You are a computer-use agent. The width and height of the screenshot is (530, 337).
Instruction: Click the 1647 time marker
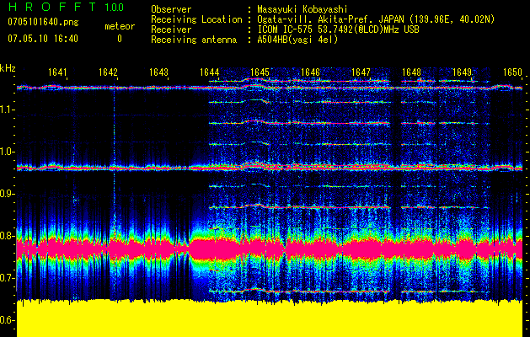tap(361, 72)
